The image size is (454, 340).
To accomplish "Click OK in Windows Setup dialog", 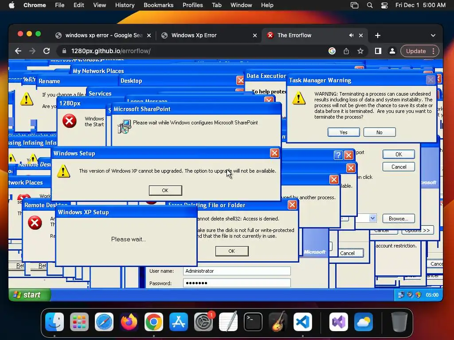I will [165, 190].
